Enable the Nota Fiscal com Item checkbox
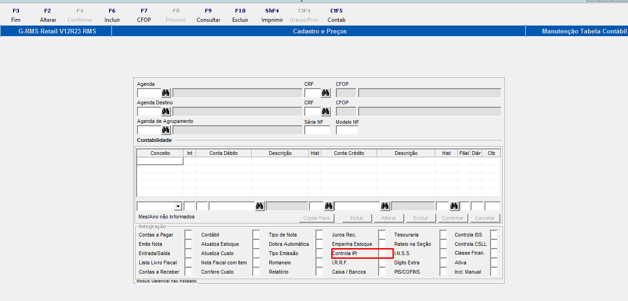 pos(256,263)
